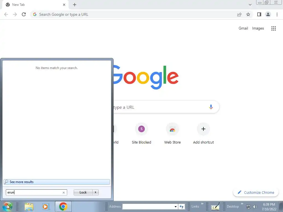Bookmark this tab with the star icon

pyautogui.click(x=248, y=14)
